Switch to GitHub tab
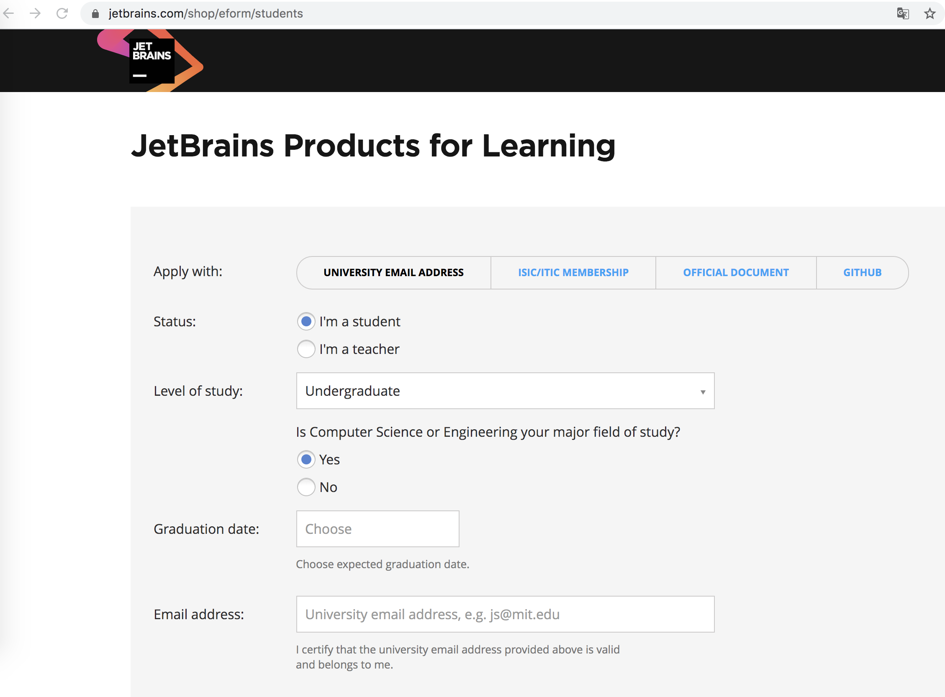Screen dimensions: 945x697 point(862,272)
